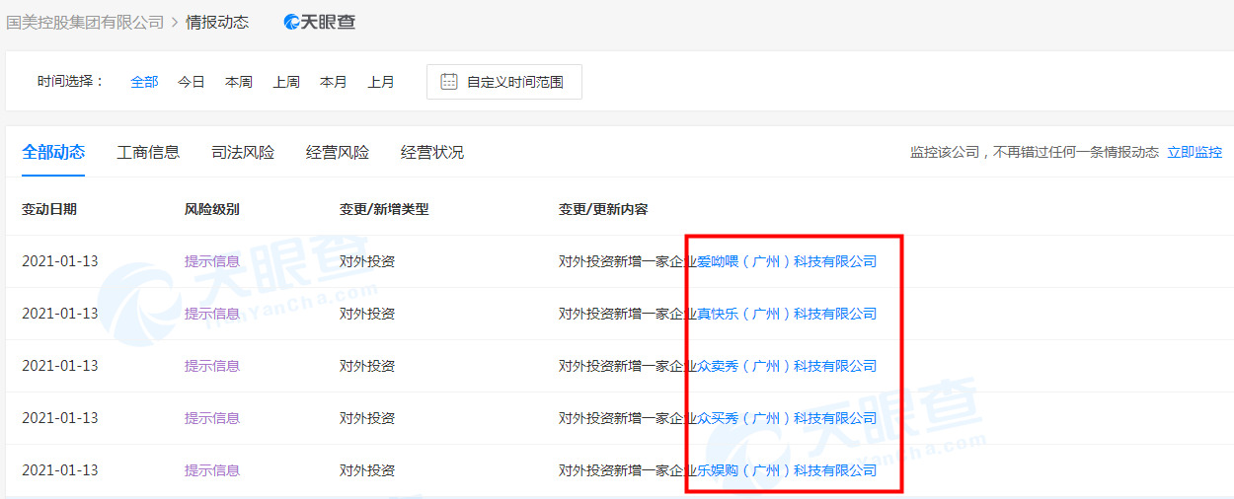Click 提示信息 in the 众买秀 row
1234x499 pixels.
click(212, 418)
